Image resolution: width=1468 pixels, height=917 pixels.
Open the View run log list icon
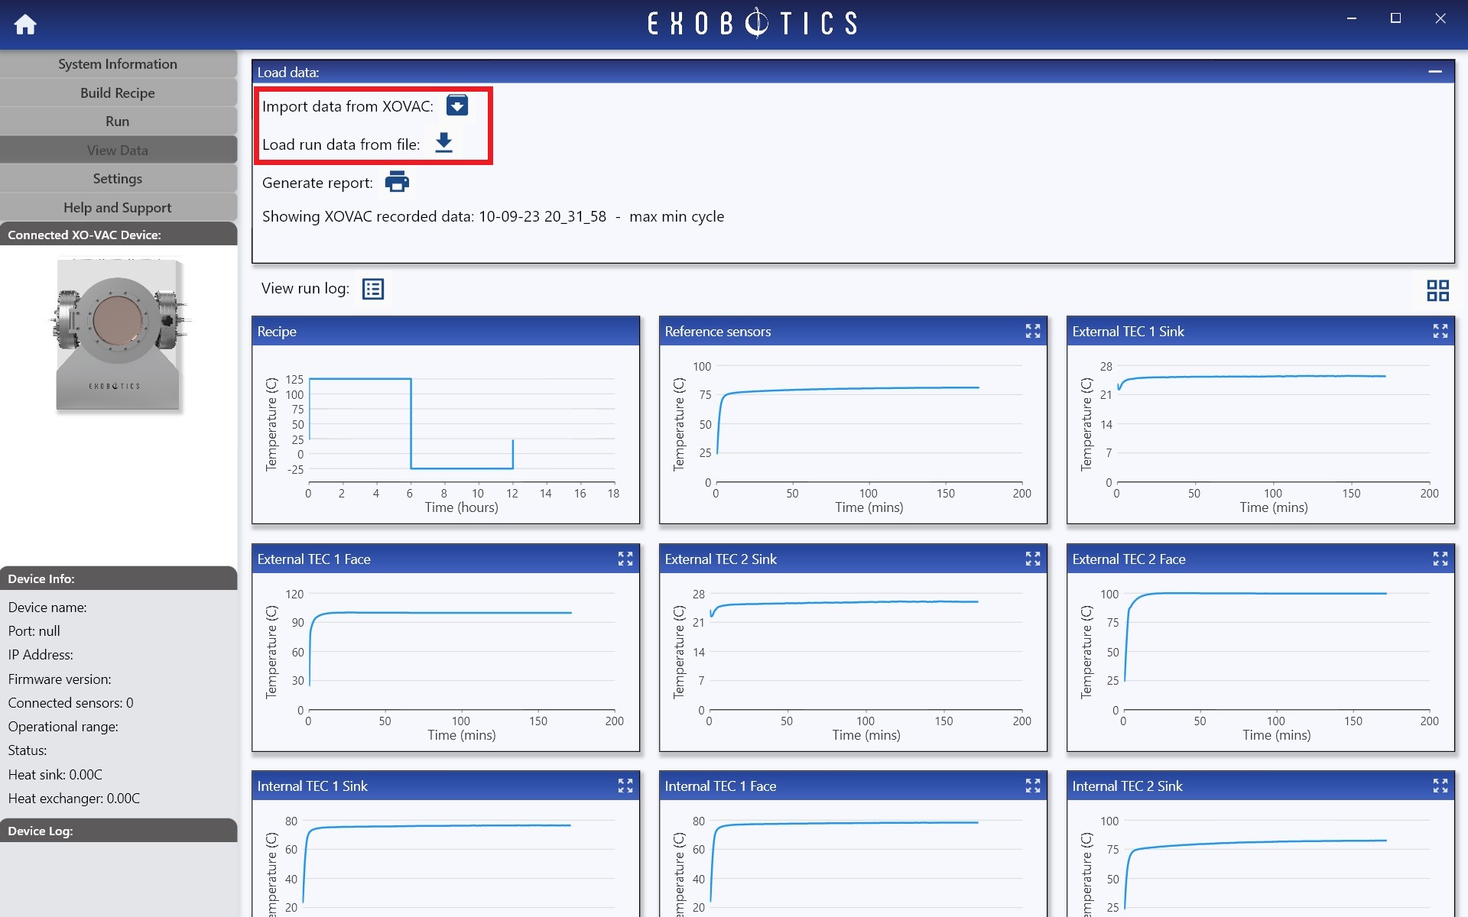click(x=373, y=289)
